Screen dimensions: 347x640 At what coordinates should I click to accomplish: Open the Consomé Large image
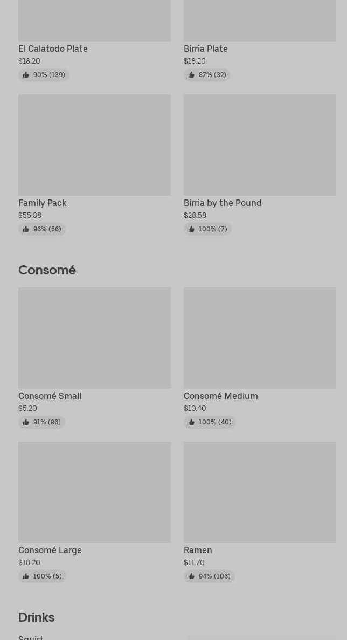(94, 492)
